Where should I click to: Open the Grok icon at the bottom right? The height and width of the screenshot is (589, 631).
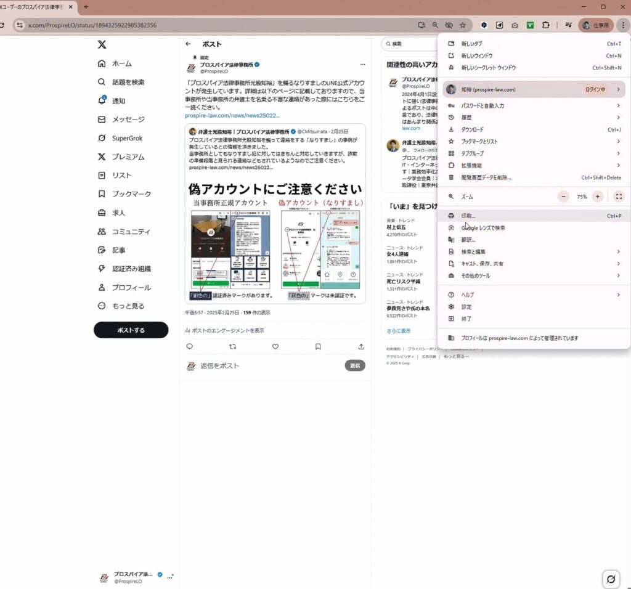click(x=611, y=579)
